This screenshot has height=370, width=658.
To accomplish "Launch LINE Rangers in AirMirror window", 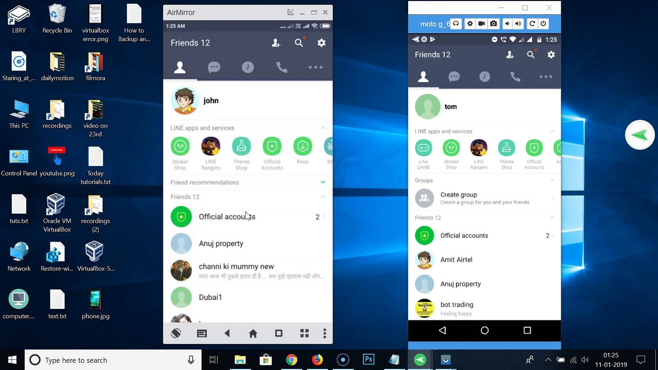I will pos(211,153).
